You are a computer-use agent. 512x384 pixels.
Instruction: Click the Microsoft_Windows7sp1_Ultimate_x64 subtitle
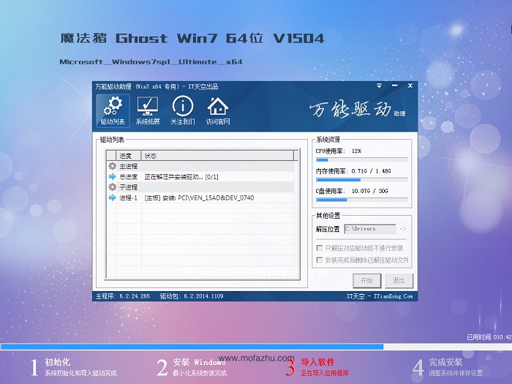click(151, 61)
